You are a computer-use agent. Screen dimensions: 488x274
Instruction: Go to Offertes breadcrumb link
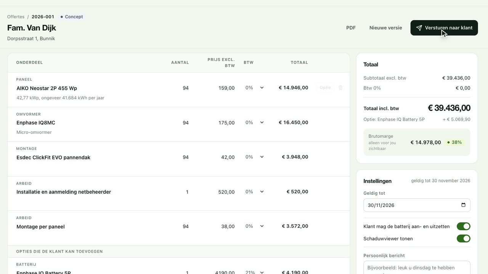coord(16,17)
